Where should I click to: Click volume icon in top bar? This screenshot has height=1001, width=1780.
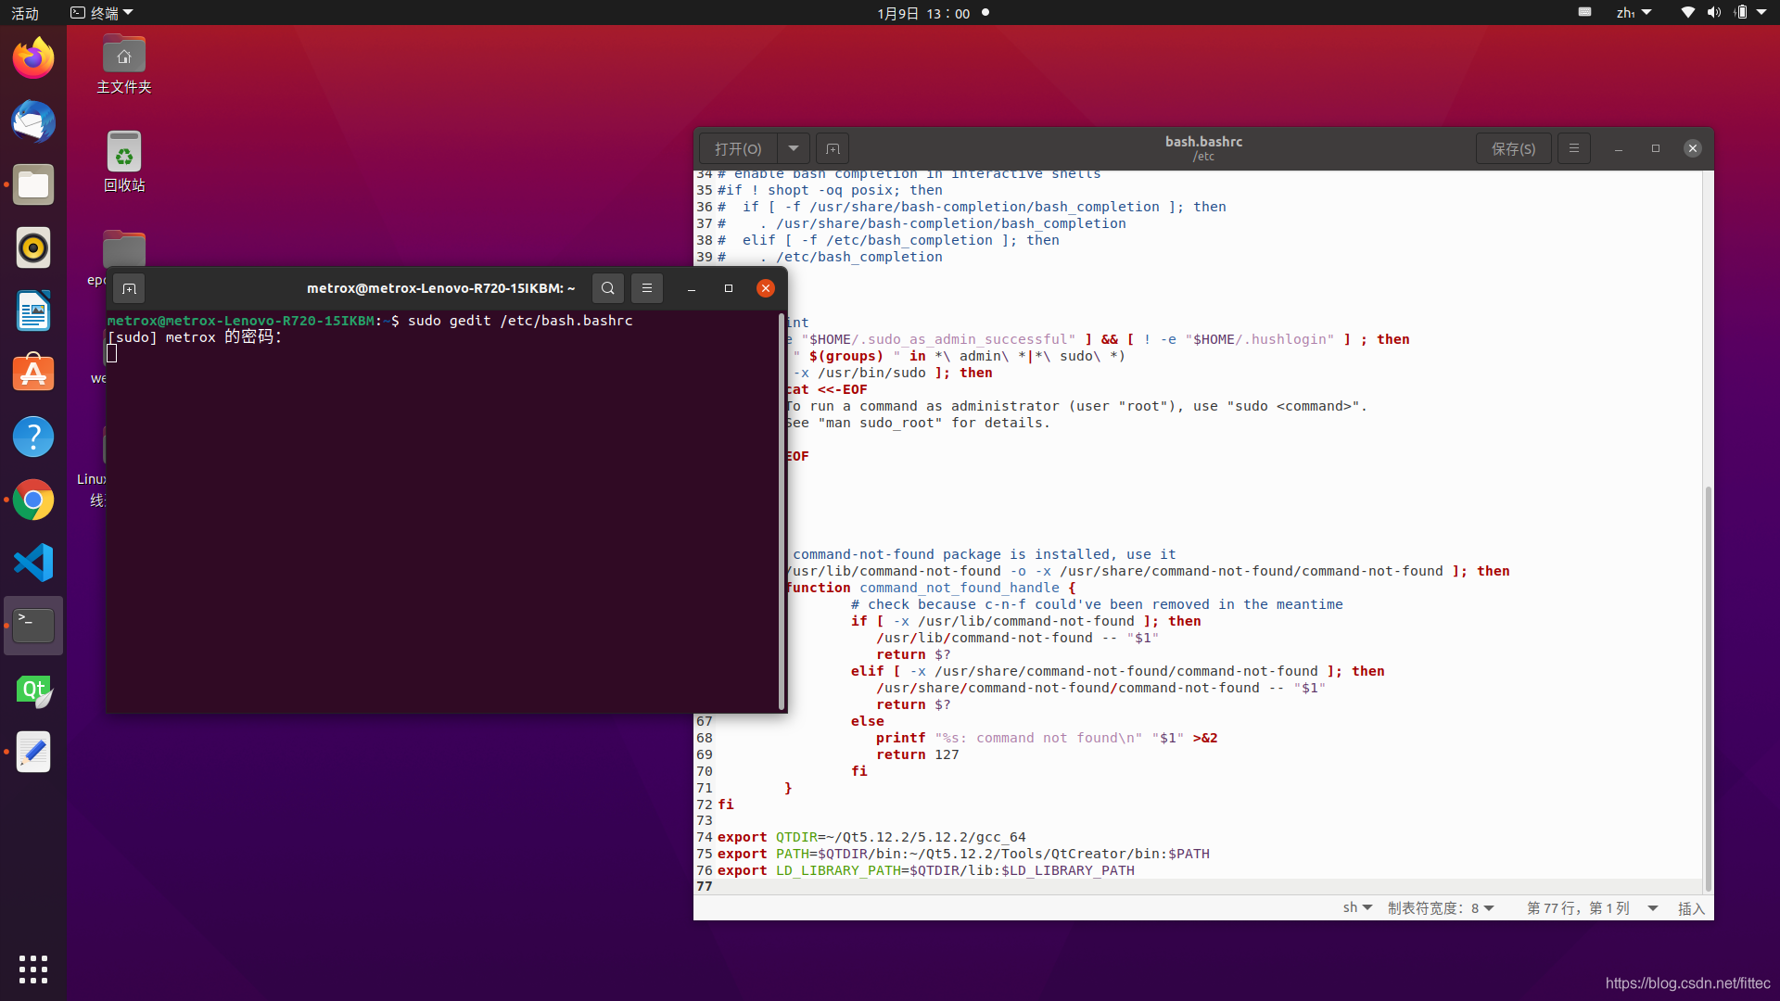1714,13
